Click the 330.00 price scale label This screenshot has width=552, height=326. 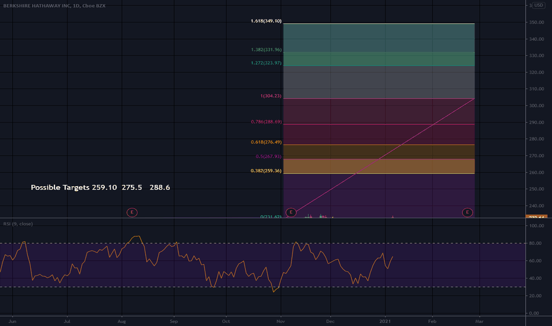coord(537,56)
